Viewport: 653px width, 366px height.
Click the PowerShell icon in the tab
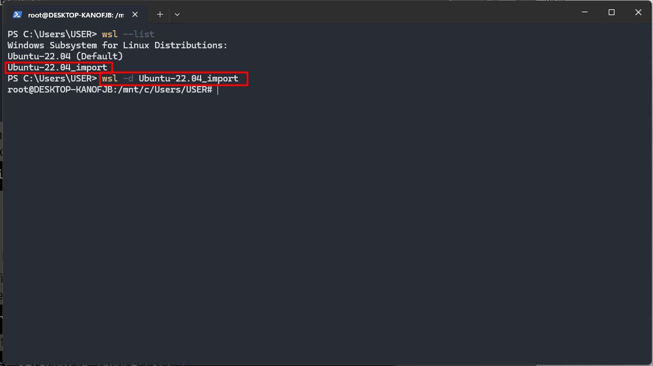17,15
